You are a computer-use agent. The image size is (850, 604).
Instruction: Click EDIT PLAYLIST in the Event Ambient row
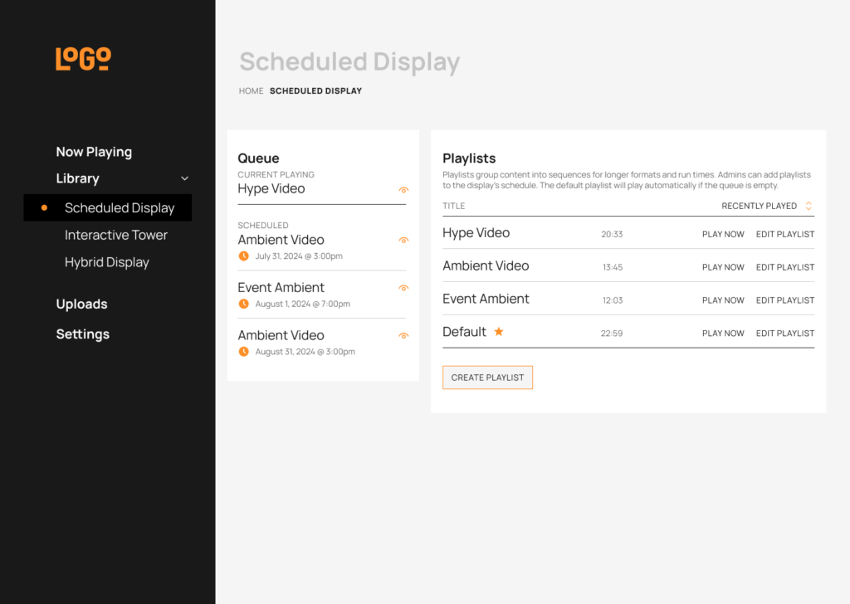pos(785,300)
